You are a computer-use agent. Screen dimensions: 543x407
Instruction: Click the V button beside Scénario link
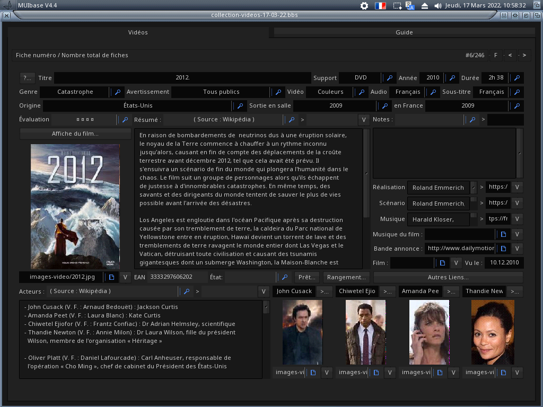pos(517,203)
